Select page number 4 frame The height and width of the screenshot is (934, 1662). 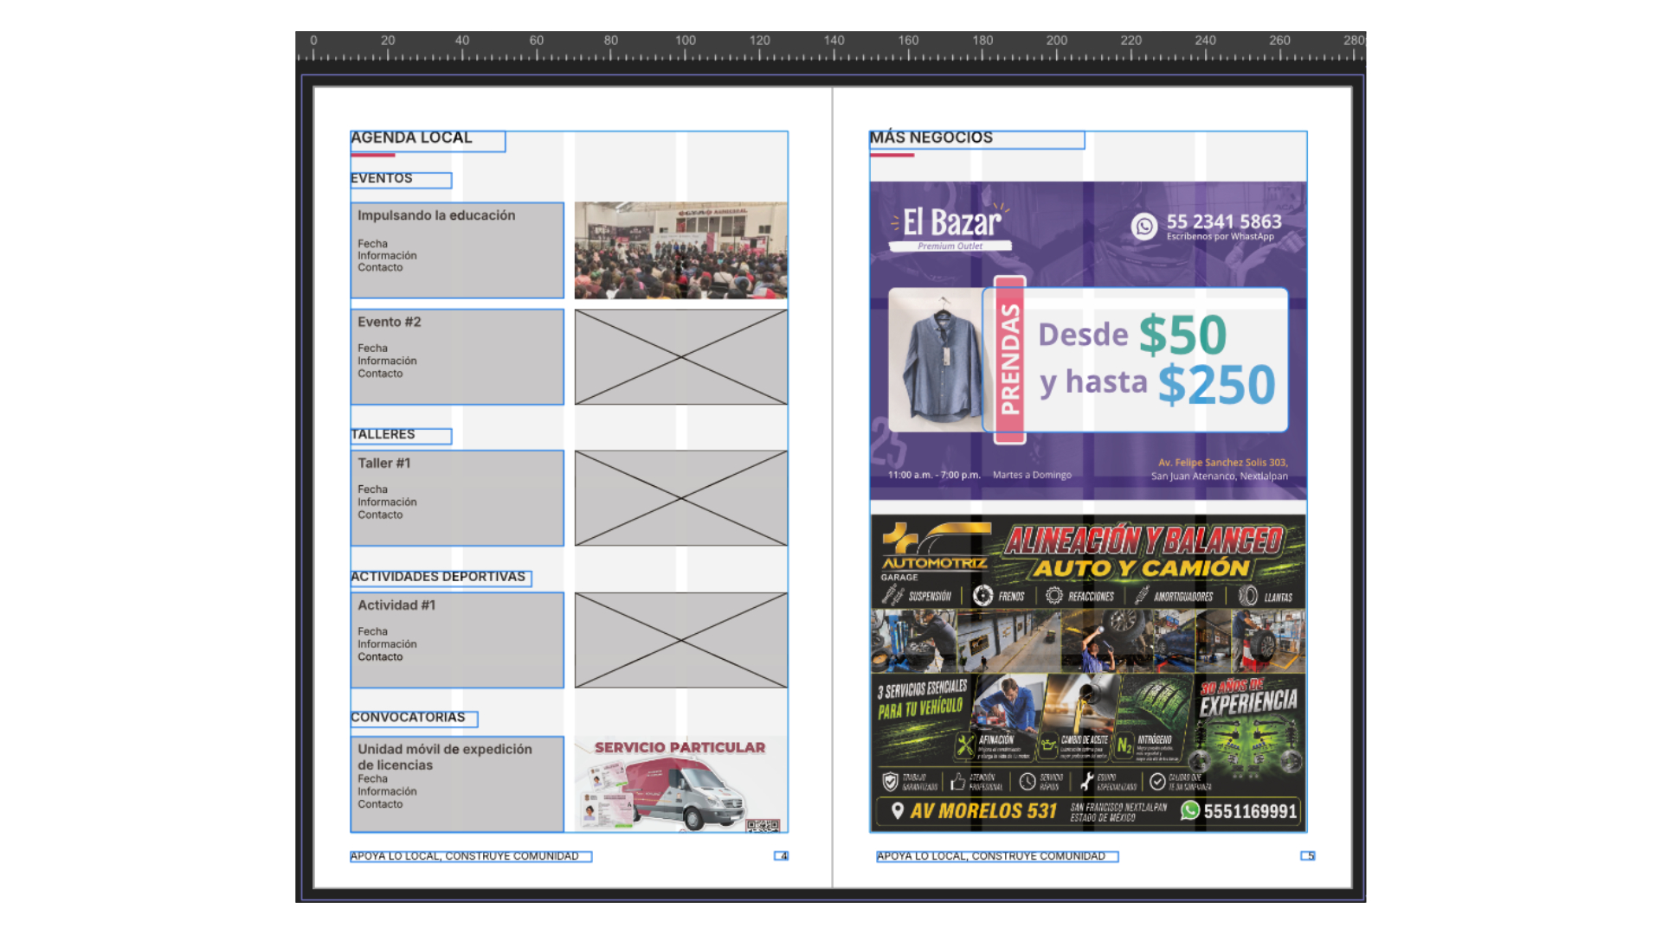[782, 856]
